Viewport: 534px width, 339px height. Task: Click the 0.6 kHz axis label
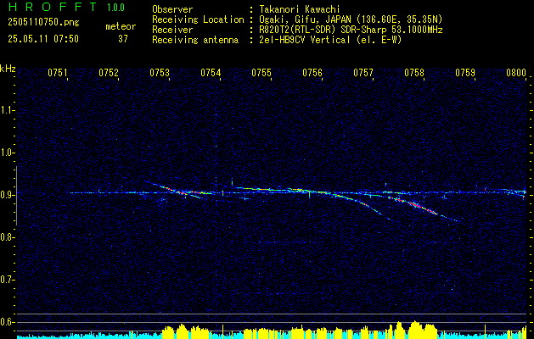tap(8, 322)
